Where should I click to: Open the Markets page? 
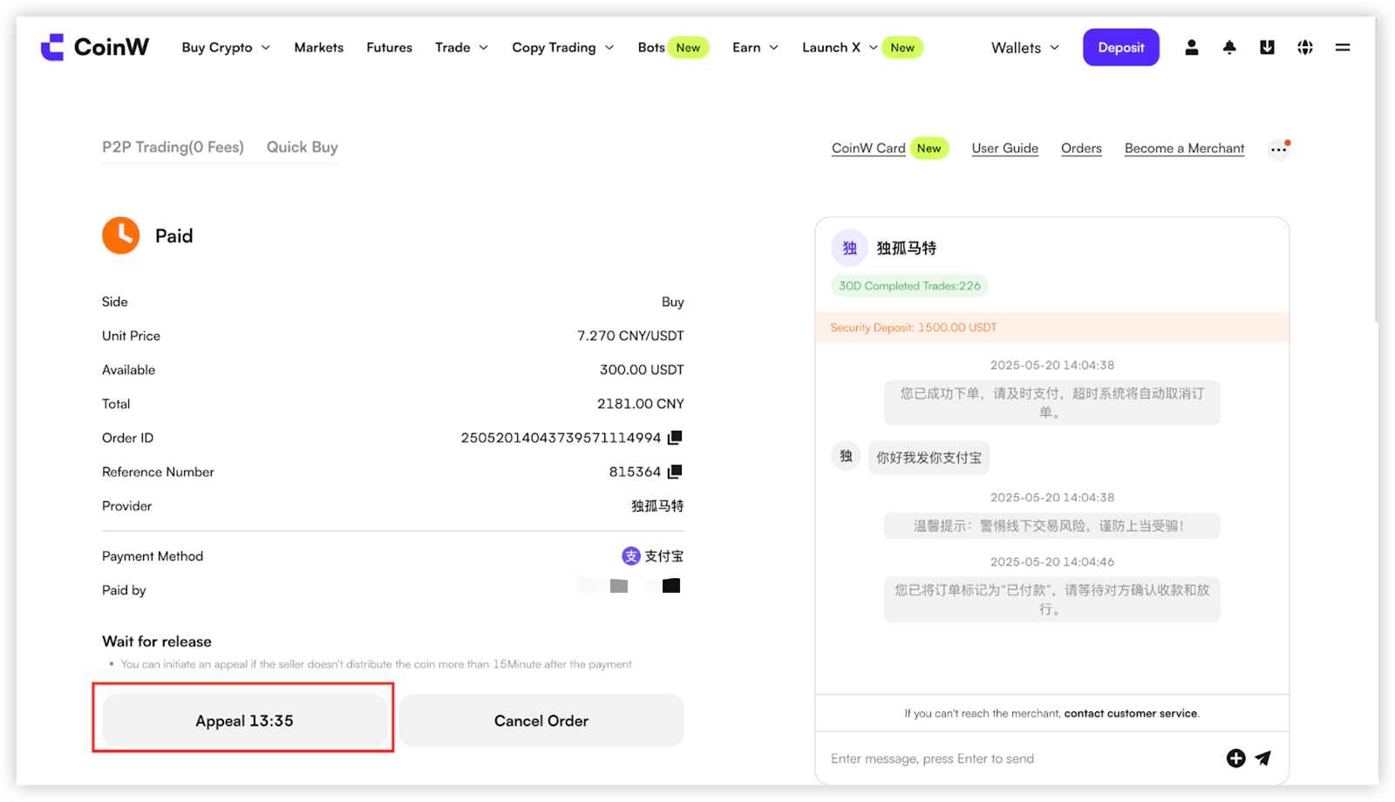coord(318,47)
